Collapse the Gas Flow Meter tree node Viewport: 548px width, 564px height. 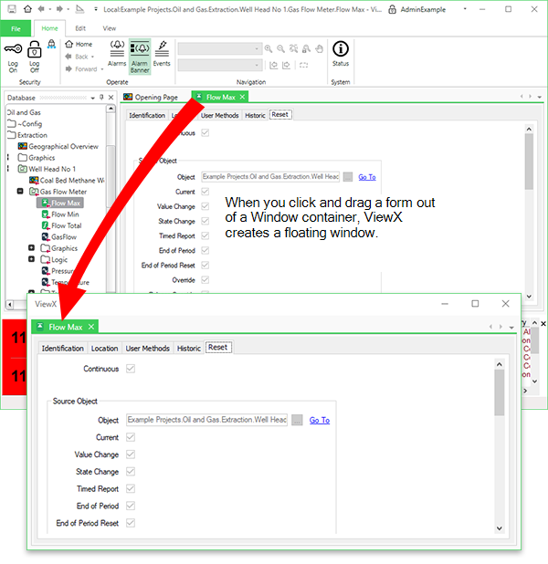tap(20, 193)
